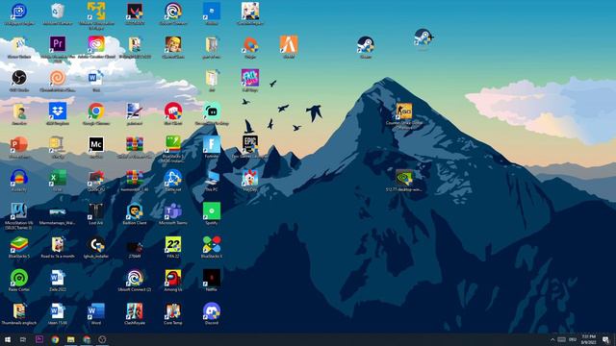
Task: Select the Counter-Strike Global Offensive icon
Action: [x=404, y=111]
